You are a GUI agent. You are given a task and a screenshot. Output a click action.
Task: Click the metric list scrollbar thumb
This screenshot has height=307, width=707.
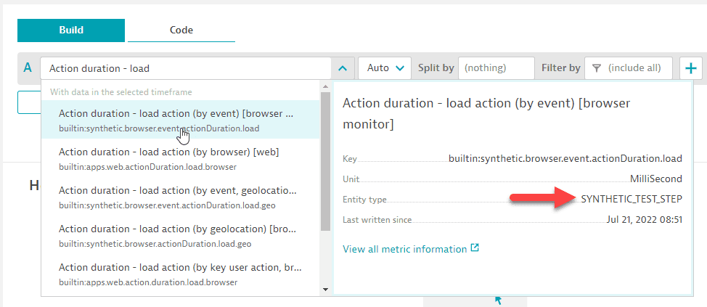[324, 160]
